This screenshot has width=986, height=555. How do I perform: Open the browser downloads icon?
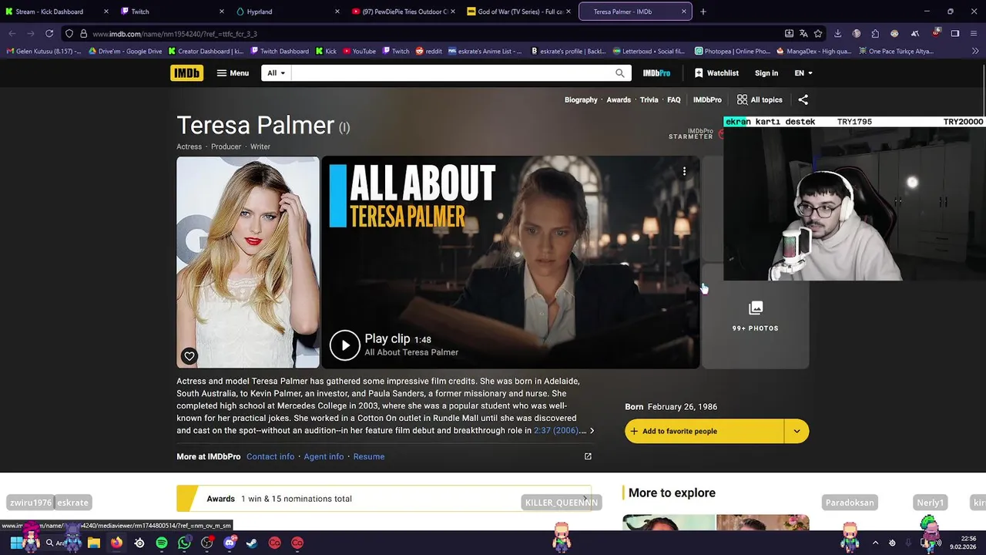(837, 34)
